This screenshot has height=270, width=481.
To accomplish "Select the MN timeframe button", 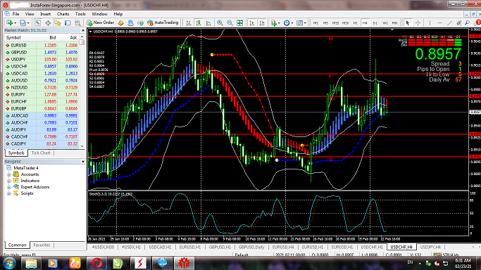I will point(394,23).
